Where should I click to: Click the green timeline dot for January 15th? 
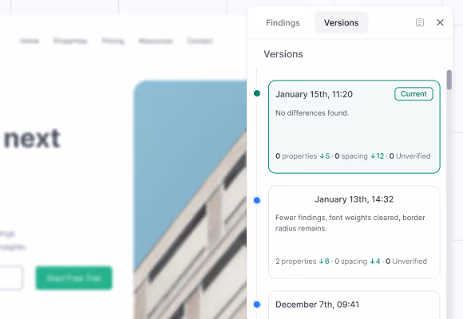(x=257, y=93)
